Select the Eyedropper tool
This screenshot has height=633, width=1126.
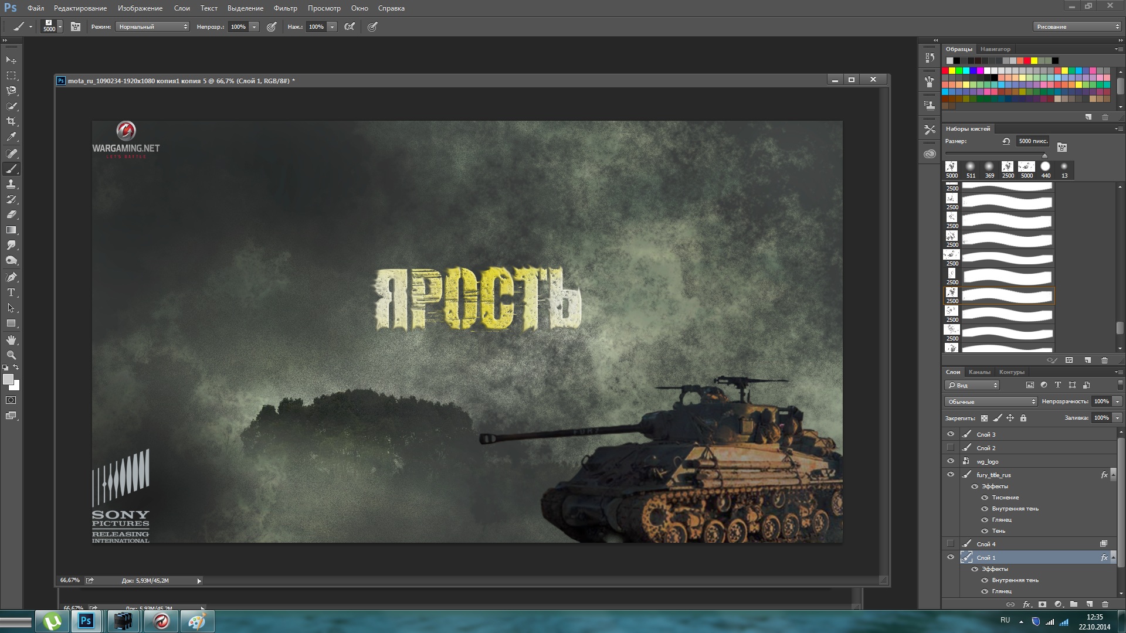pos(11,137)
